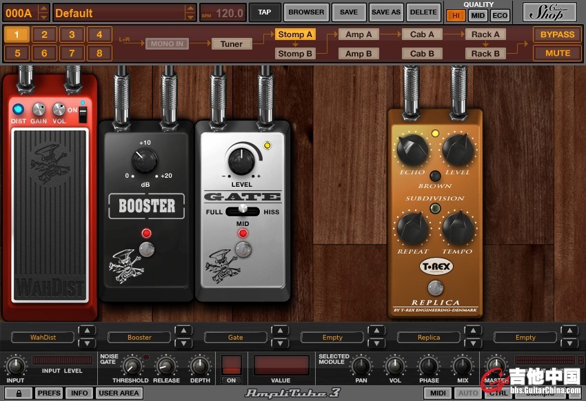The image size is (586, 401).
Task: Click the Booster pedal footswitch
Action: [146, 249]
